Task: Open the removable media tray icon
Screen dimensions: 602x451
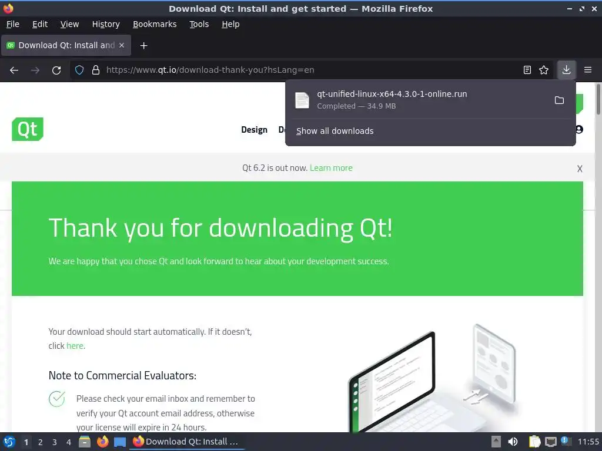Action: 496,442
